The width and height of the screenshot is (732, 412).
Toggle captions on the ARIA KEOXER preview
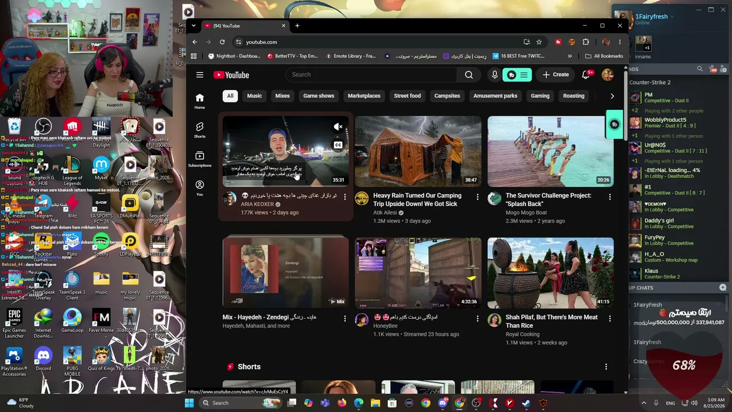pos(339,145)
